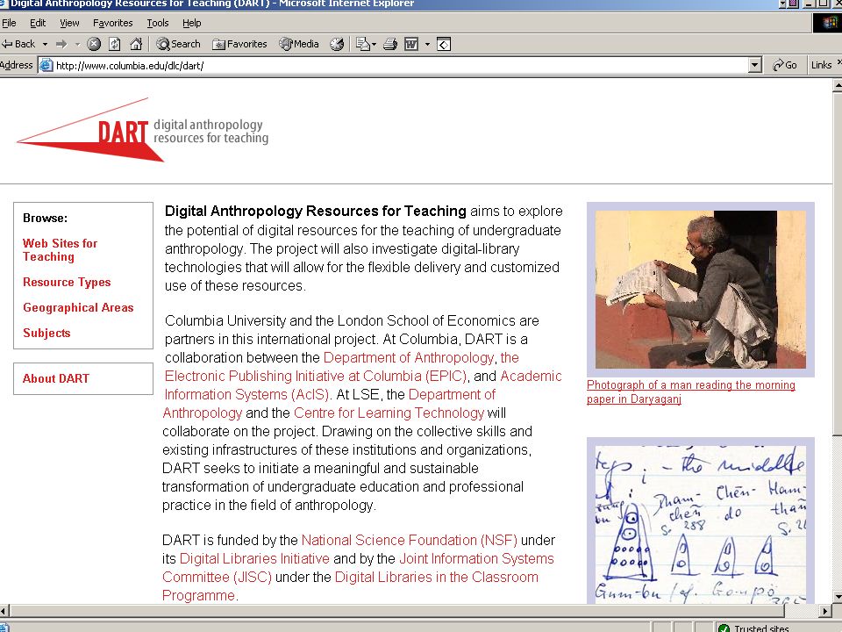Click the Edit with Word icon
Screen dimensions: 842x632
point(411,44)
